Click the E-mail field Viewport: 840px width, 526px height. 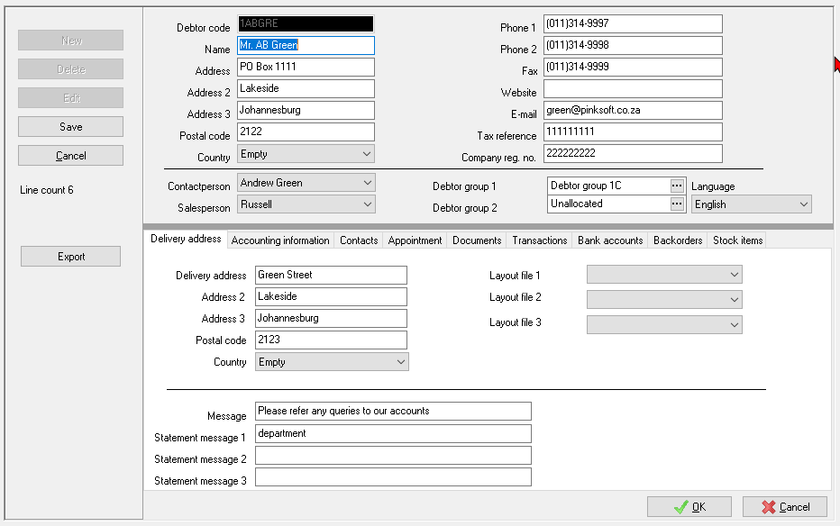[x=633, y=110]
